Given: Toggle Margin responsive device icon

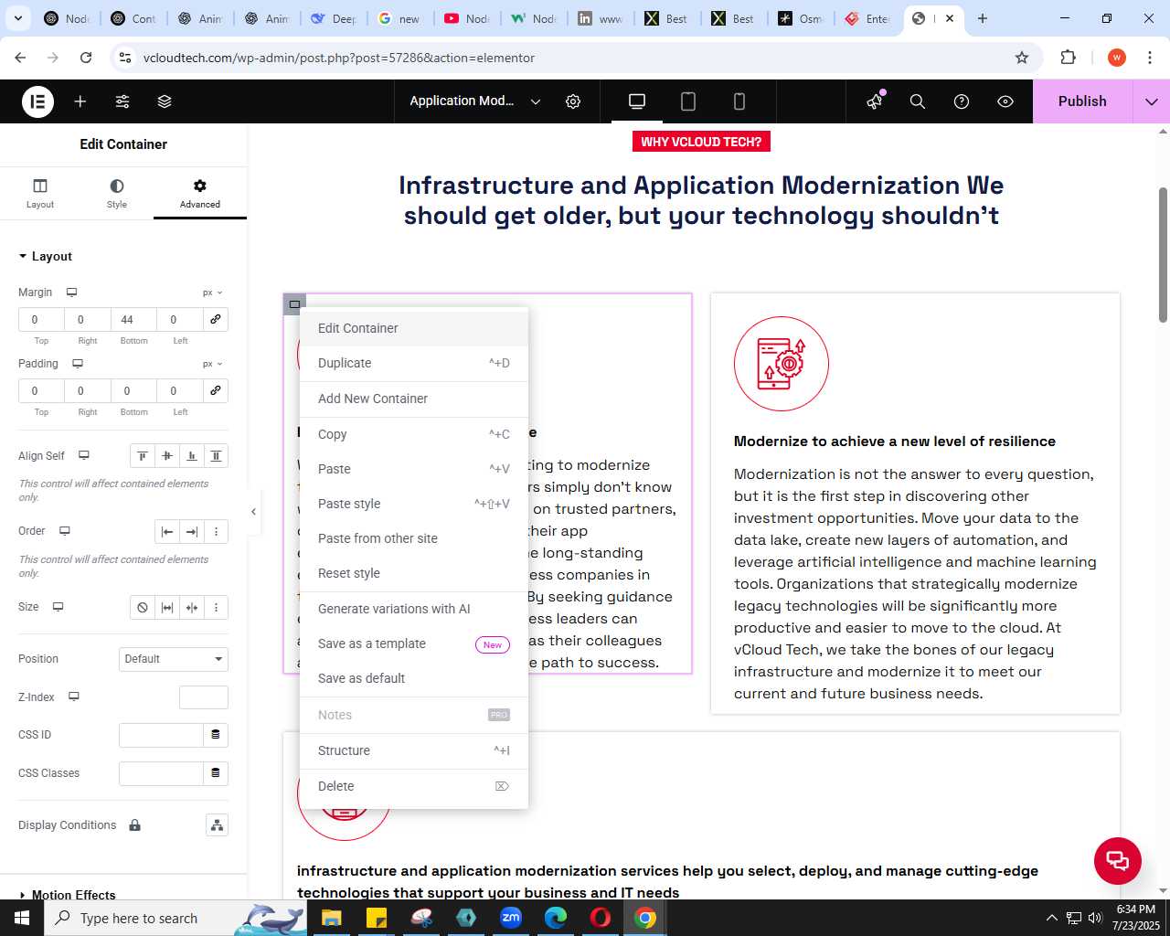Looking at the screenshot, I should [71, 292].
